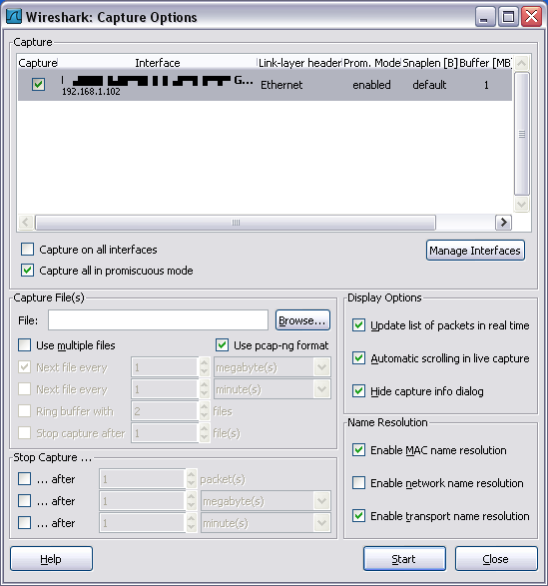Viewport: 548px width, 586px height.
Task: Click the stop after packet(s) count field
Action: [143, 479]
